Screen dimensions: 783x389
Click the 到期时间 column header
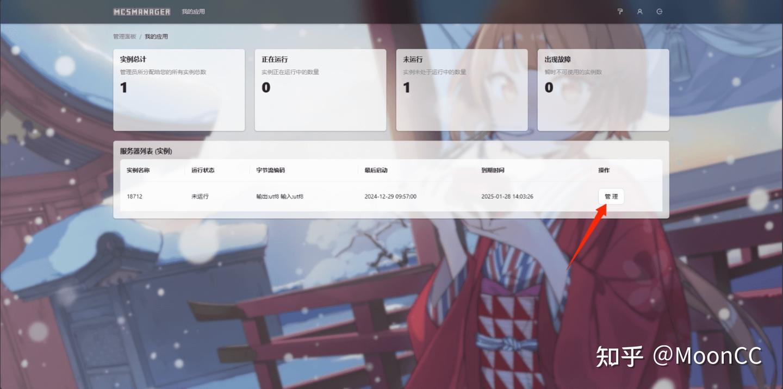492,170
